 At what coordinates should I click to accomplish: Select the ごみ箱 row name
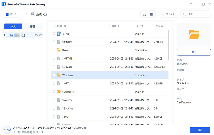point(66,34)
